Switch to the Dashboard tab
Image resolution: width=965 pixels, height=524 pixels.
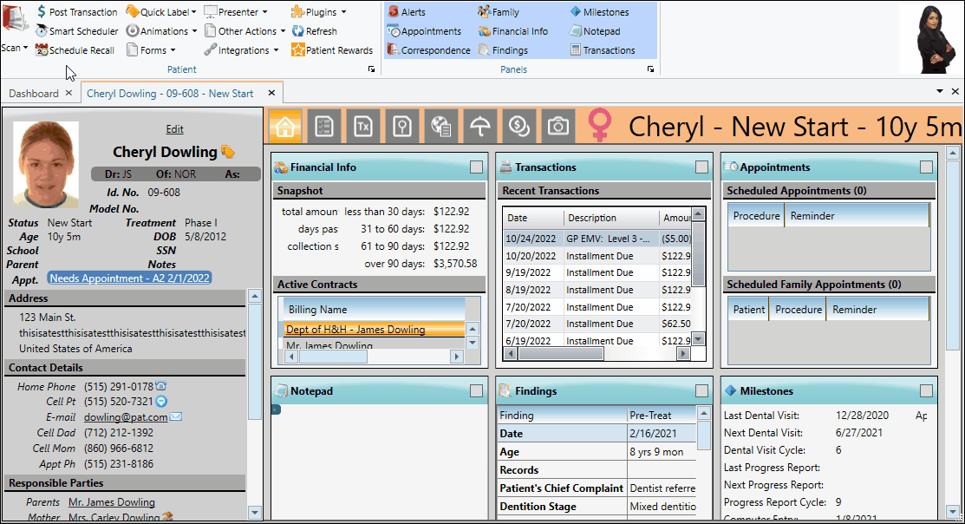[34, 94]
